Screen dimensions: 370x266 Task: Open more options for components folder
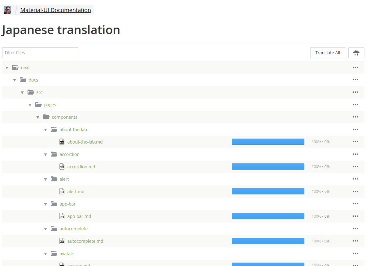pos(355,117)
